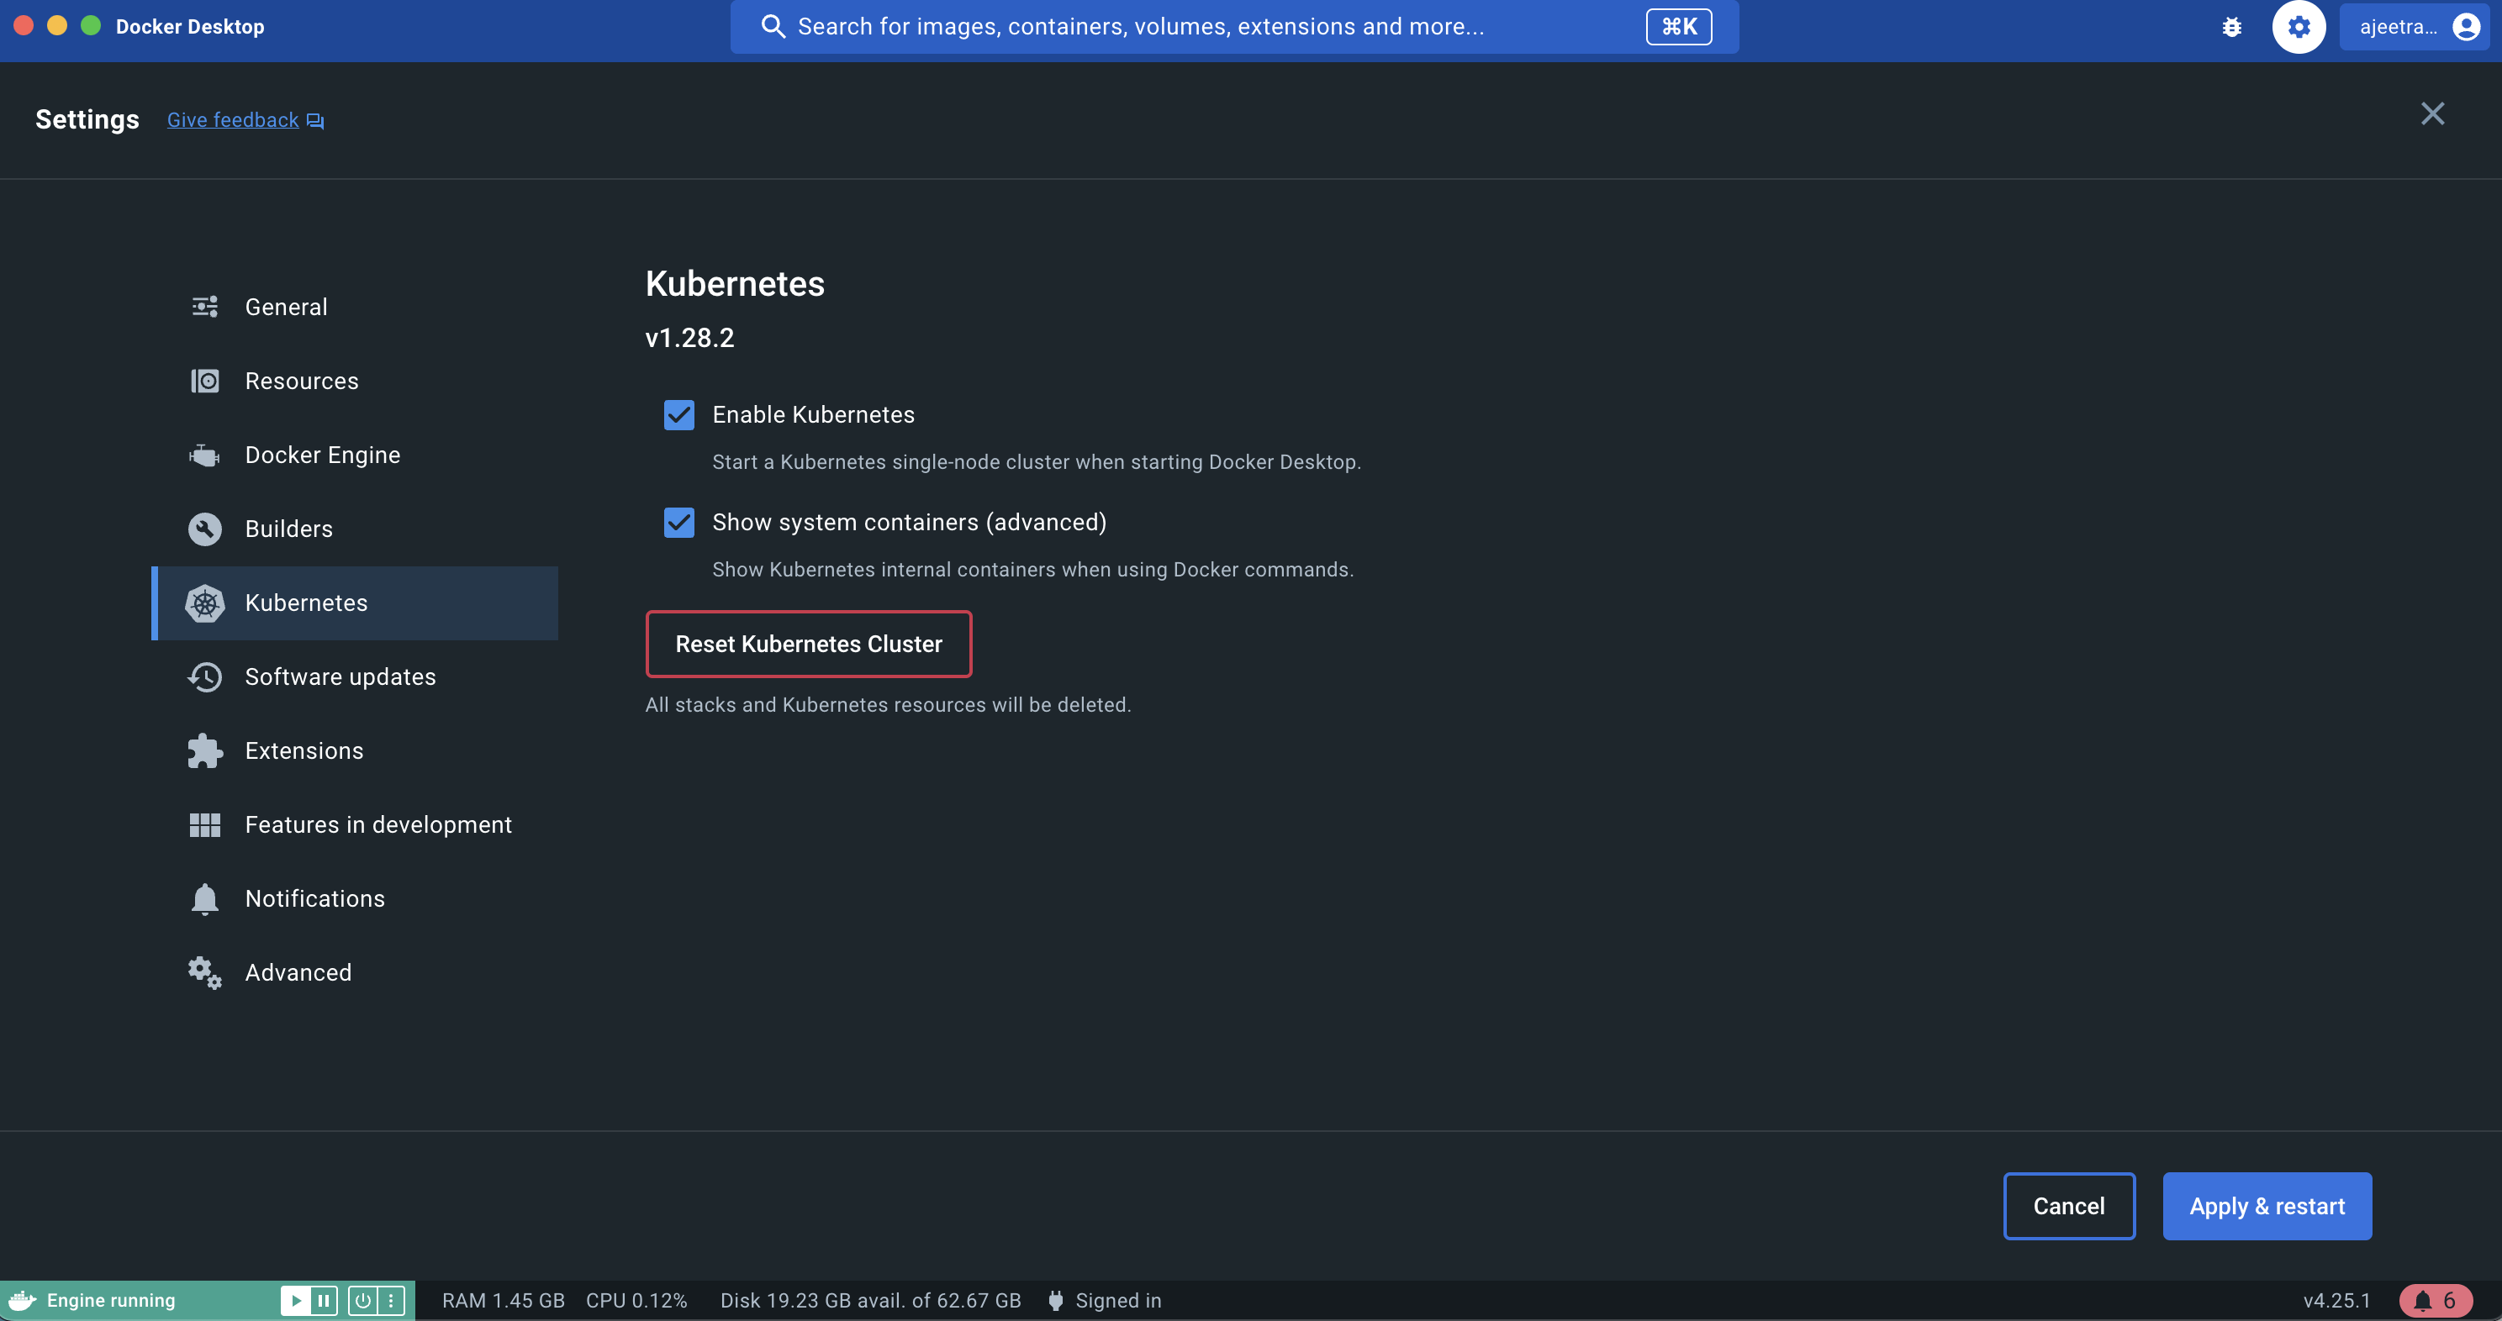2502x1321 pixels.
Task: Open the engine more options menu
Action: pos(390,1300)
